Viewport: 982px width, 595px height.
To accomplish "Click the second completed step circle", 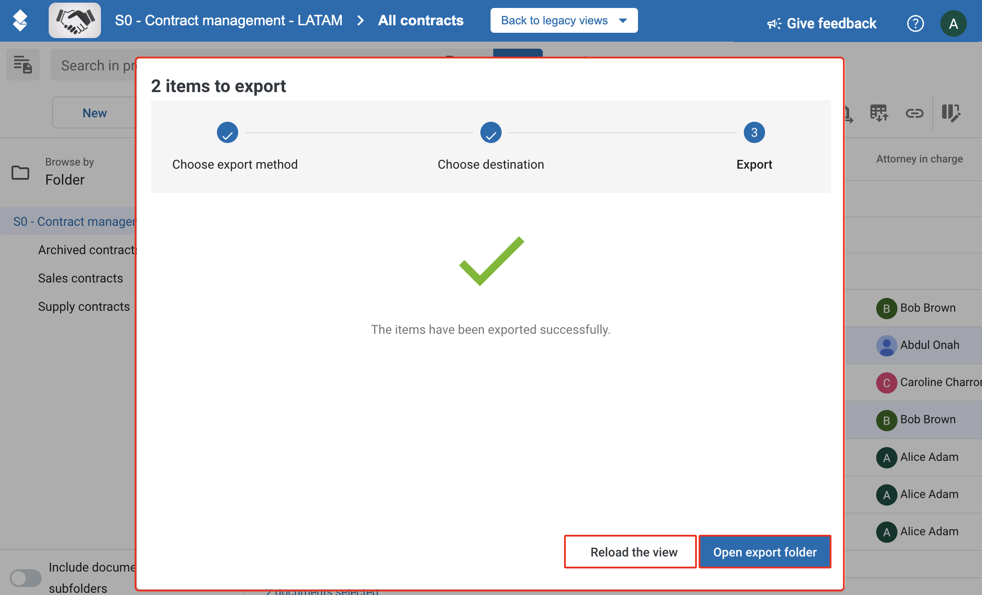I will (491, 132).
